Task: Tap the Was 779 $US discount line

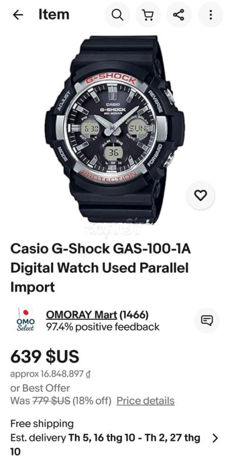Action: (x=61, y=401)
